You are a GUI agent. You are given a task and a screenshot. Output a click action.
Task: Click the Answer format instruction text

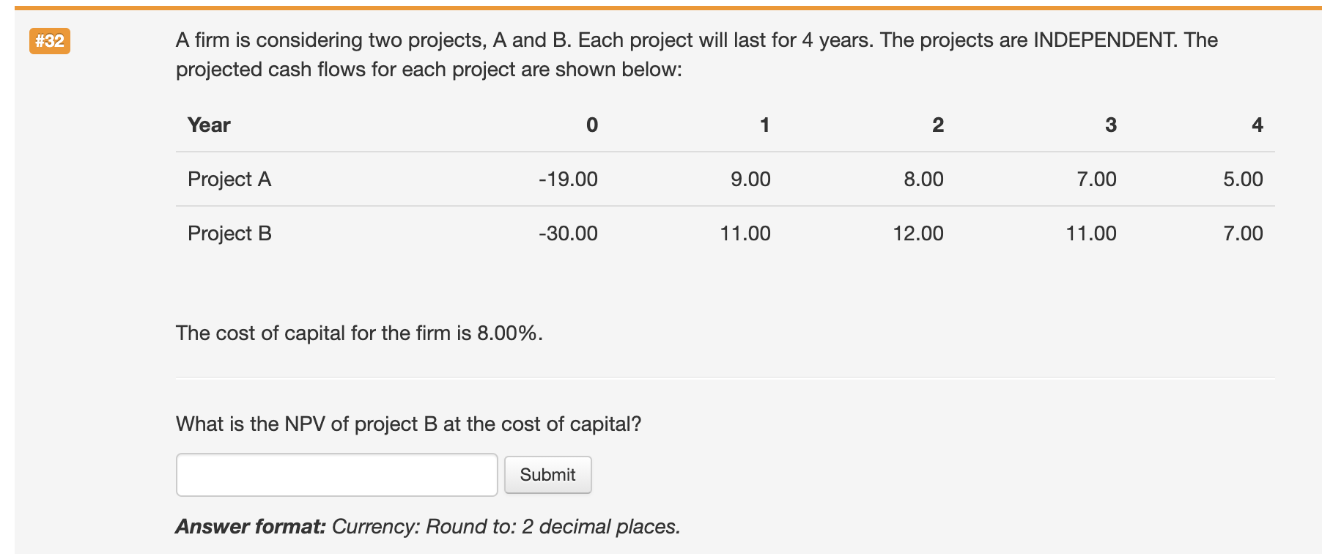click(427, 525)
